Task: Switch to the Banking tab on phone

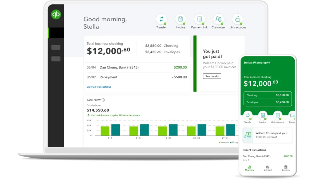Action: (x=286, y=168)
